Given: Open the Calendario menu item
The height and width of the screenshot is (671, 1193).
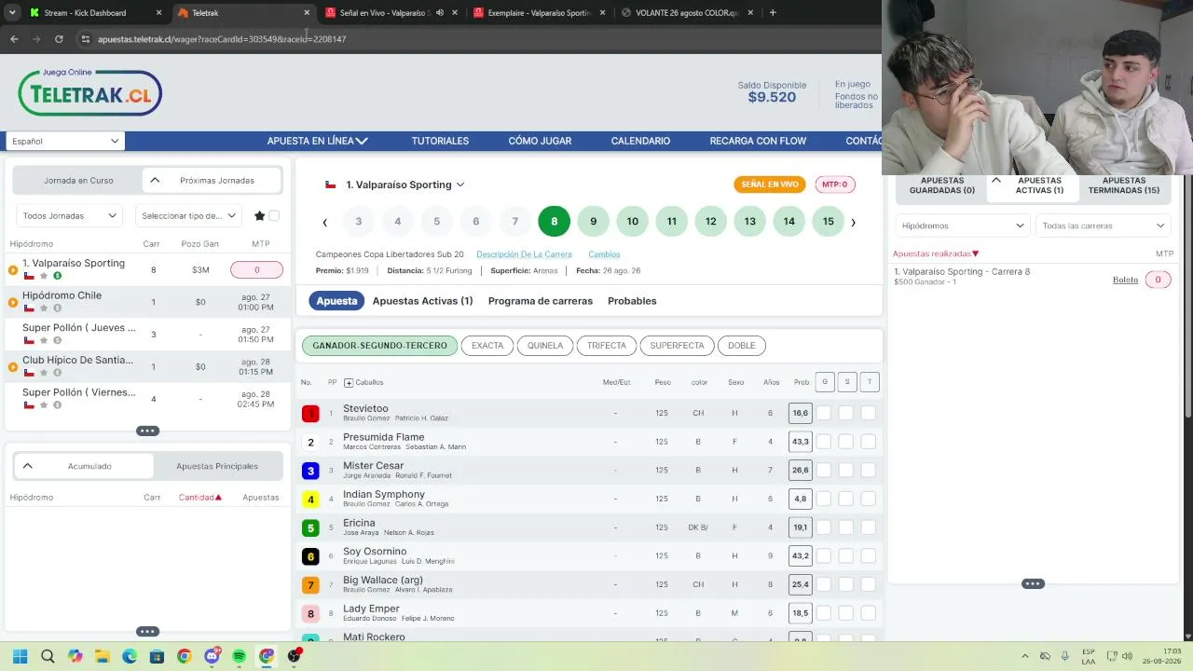Looking at the screenshot, I should point(640,141).
